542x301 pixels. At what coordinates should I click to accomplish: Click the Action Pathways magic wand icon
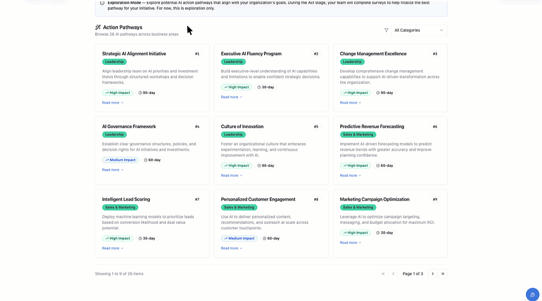coord(98,28)
